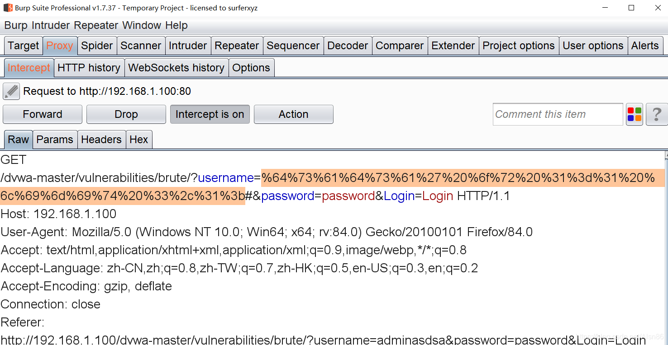Click the GET method text
Viewport: 668px width, 345px height.
[x=14, y=160]
